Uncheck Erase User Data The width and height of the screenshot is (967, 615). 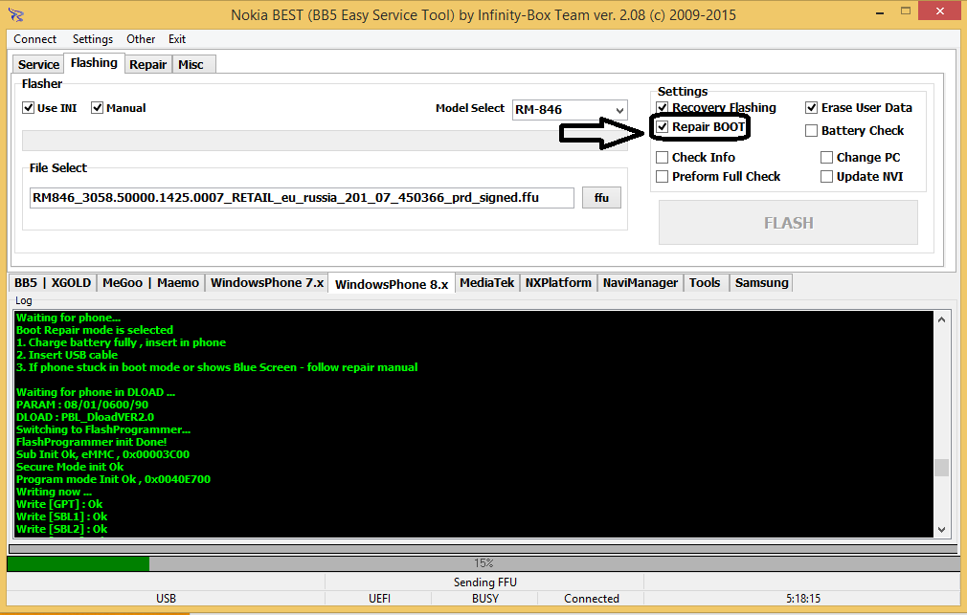(812, 108)
